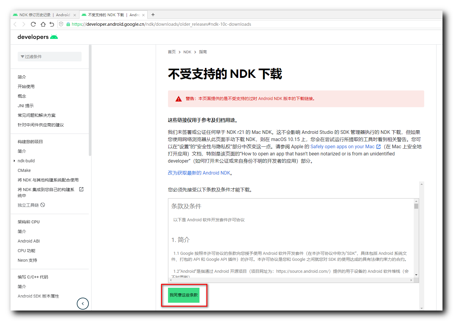Viewport: 453px width, 321px height.
Task: Click 编写 C/C++ 代码 section heading
Action: coord(33,277)
